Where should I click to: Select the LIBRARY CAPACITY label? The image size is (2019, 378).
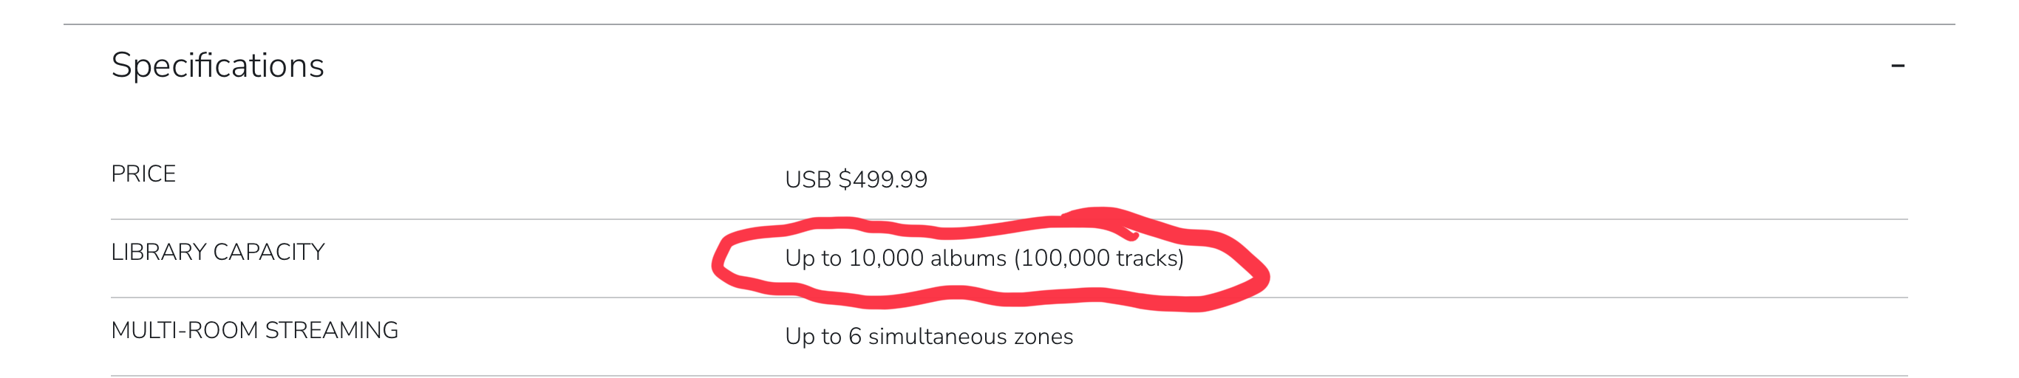(x=217, y=252)
